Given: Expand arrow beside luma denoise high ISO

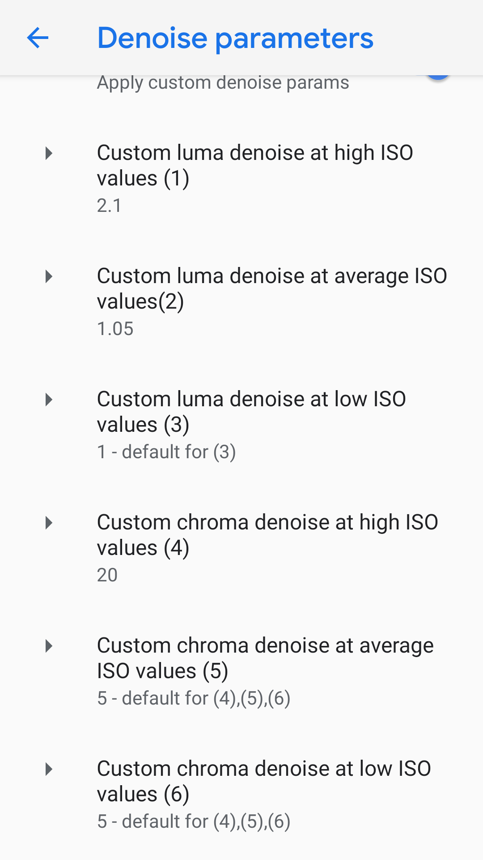Looking at the screenshot, I should [x=49, y=153].
